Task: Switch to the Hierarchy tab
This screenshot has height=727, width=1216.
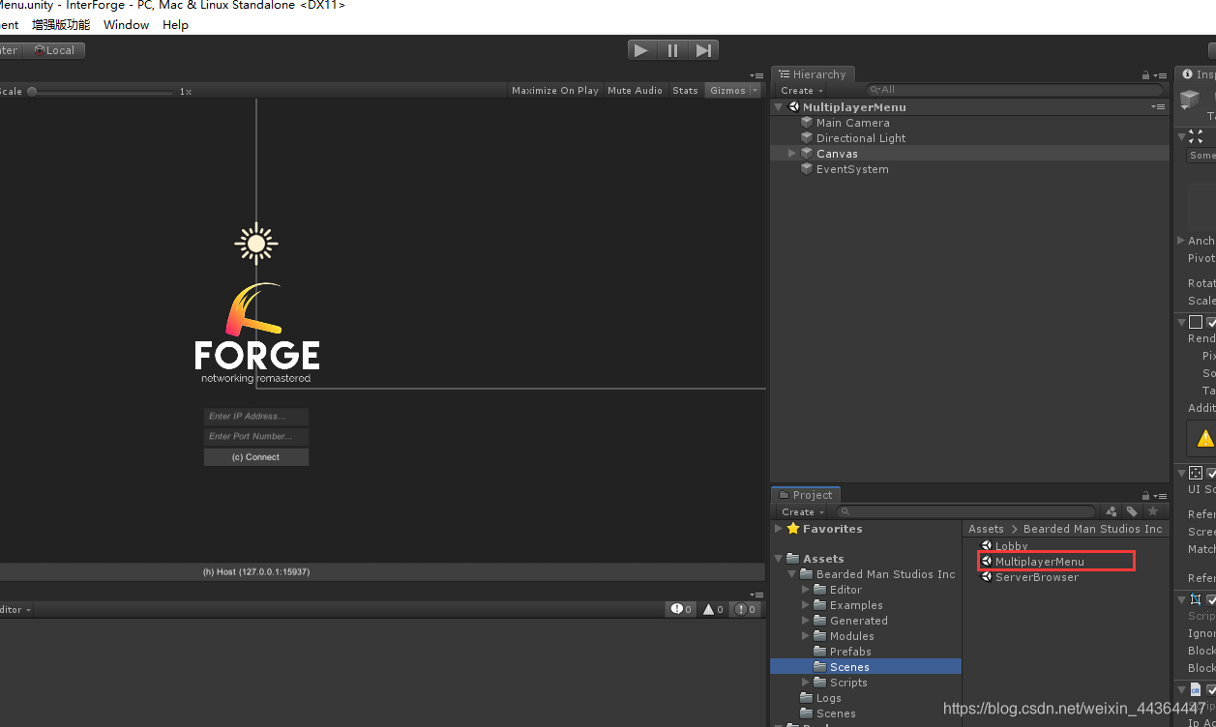Action: coord(812,74)
